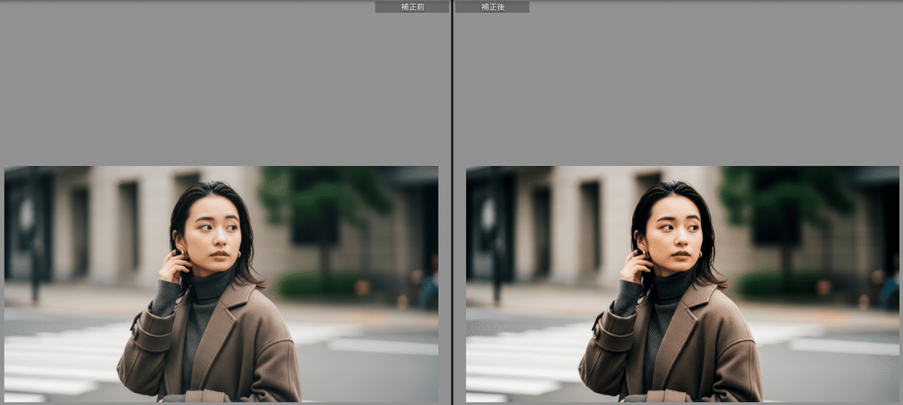Click the 補正後 label above right preview

click(x=492, y=7)
